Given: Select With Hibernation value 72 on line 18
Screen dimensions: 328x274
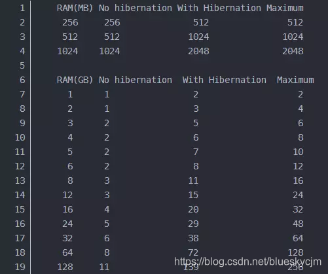Looking at the screenshot, I should tap(193, 252).
